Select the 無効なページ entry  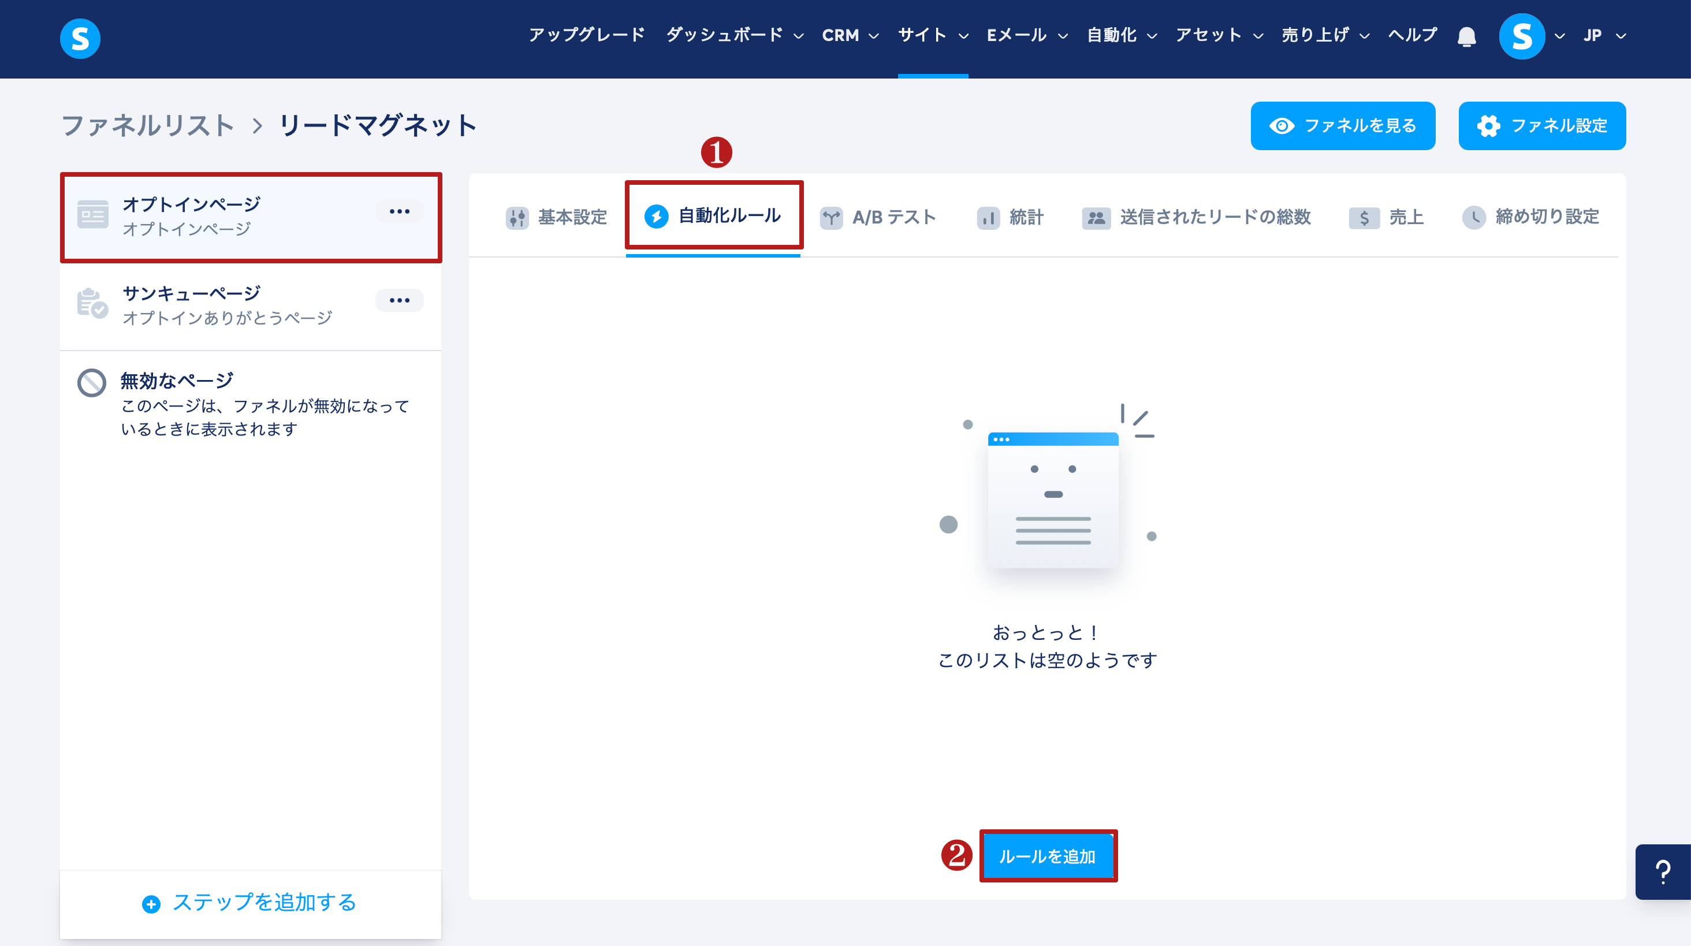coord(250,403)
